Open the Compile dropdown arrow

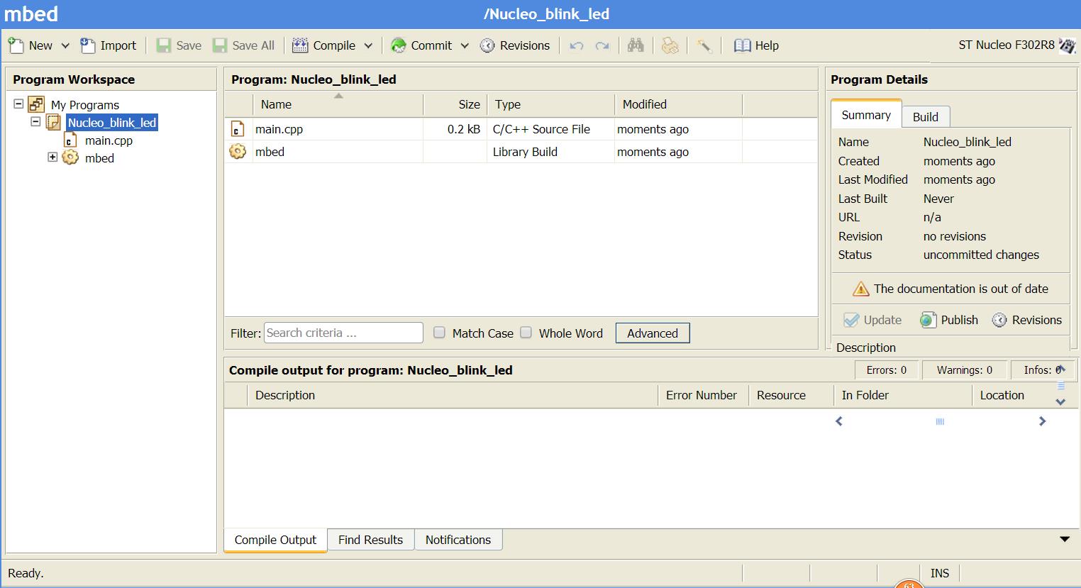(x=368, y=46)
